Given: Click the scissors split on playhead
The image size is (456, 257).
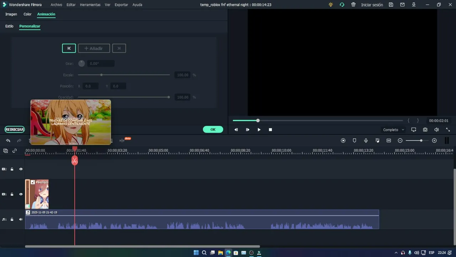Looking at the screenshot, I should (x=74, y=161).
